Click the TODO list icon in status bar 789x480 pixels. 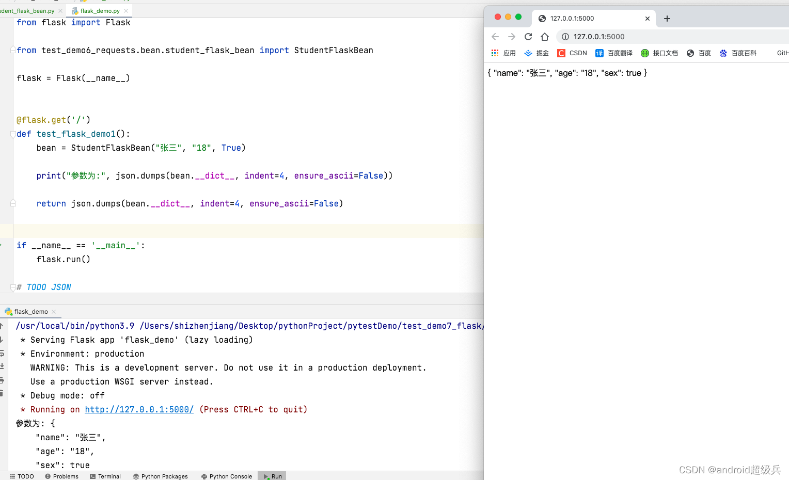(12, 476)
